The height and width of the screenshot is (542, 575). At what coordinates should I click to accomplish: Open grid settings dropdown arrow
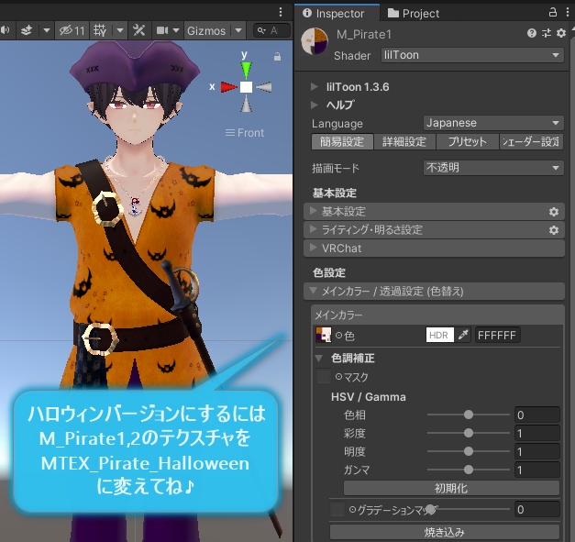pyautogui.click(x=120, y=30)
